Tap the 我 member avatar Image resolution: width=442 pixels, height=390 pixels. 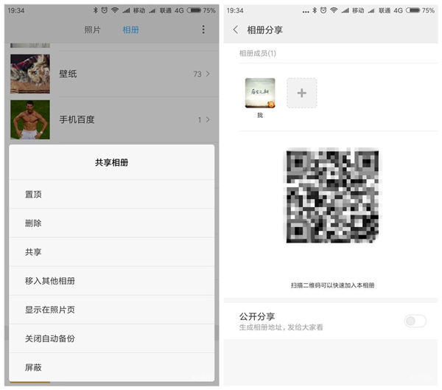point(260,93)
